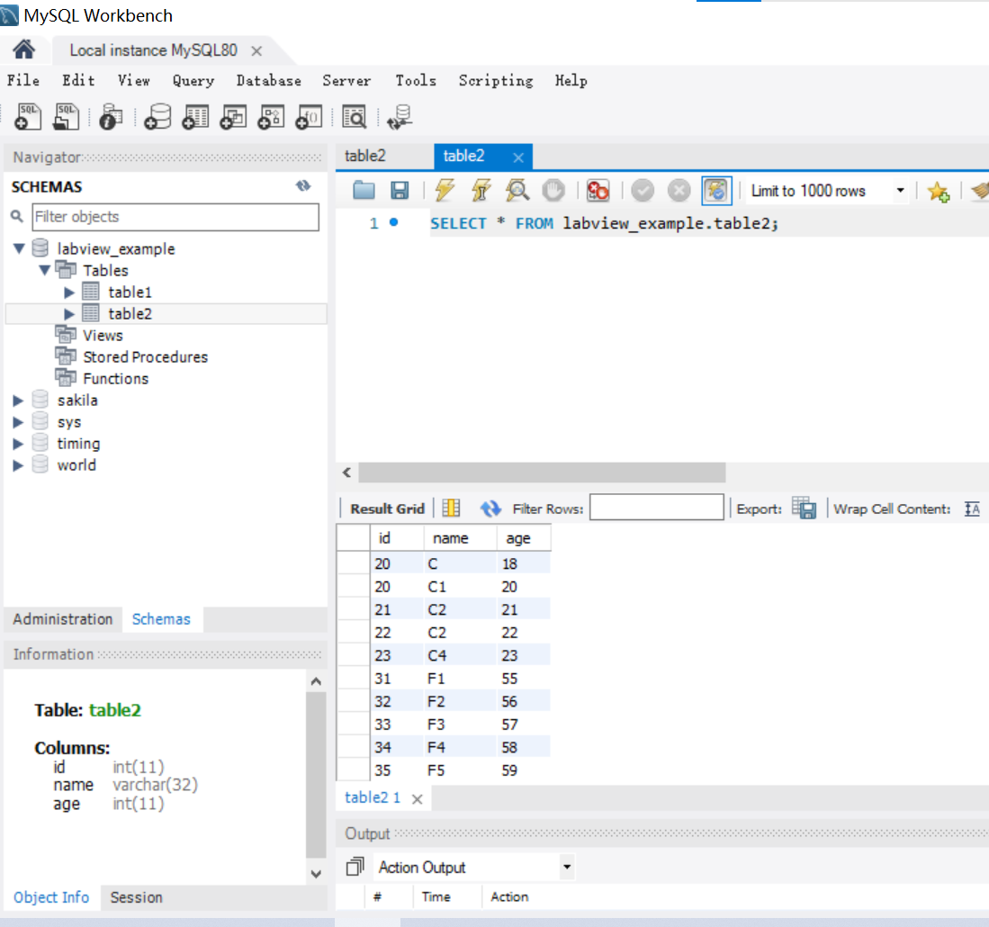
Task: Open SQL script file toolbar icon
Action: [x=66, y=117]
